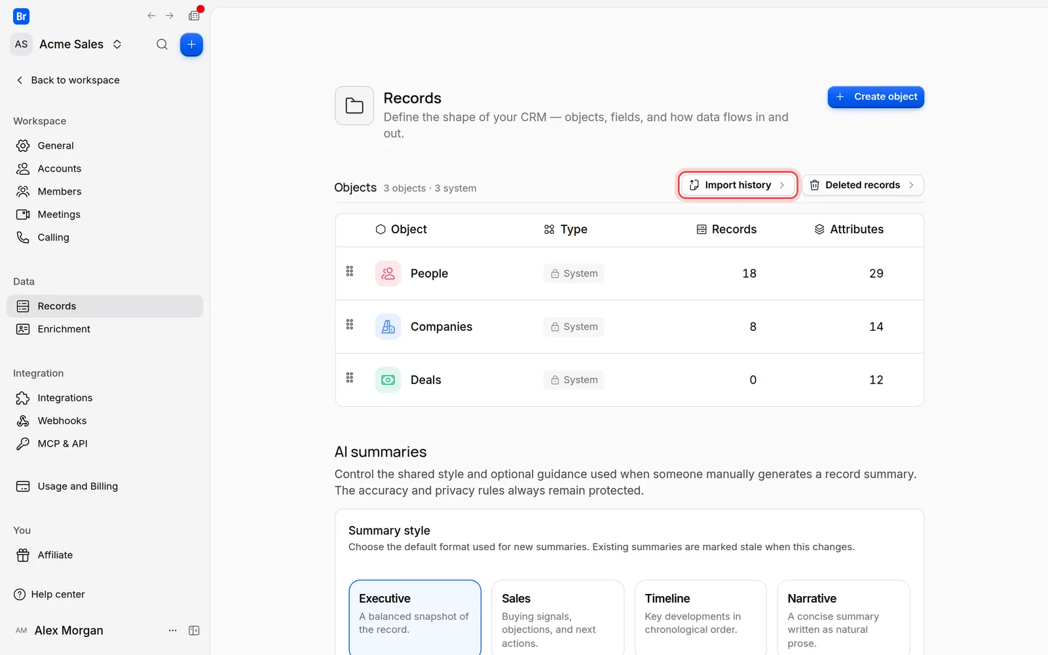Screen dimensions: 1048x655
Task: Open search with the magnifier icon
Action: tap(162, 45)
